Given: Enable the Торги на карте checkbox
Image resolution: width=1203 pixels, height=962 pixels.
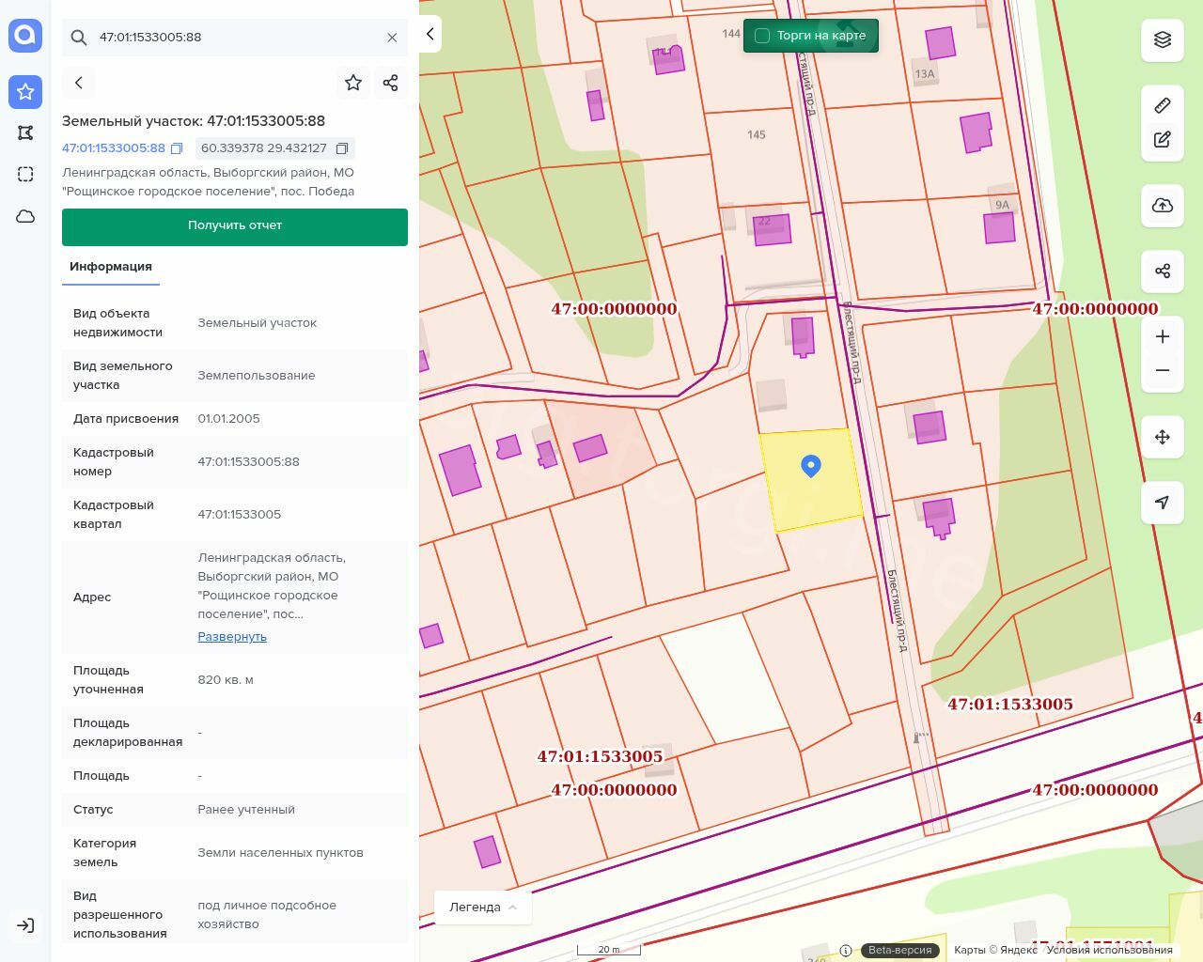Looking at the screenshot, I should (762, 36).
